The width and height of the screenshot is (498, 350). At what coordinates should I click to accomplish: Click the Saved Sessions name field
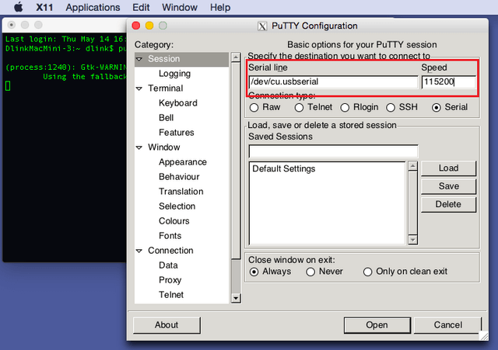pyautogui.click(x=333, y=151)
